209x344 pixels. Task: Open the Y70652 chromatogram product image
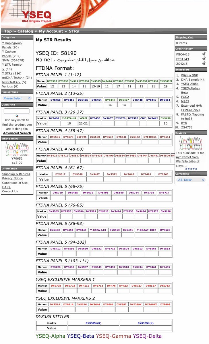click(x=17, y=149)
